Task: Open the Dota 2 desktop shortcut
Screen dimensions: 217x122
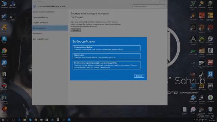Action: (x=210, y=28)
